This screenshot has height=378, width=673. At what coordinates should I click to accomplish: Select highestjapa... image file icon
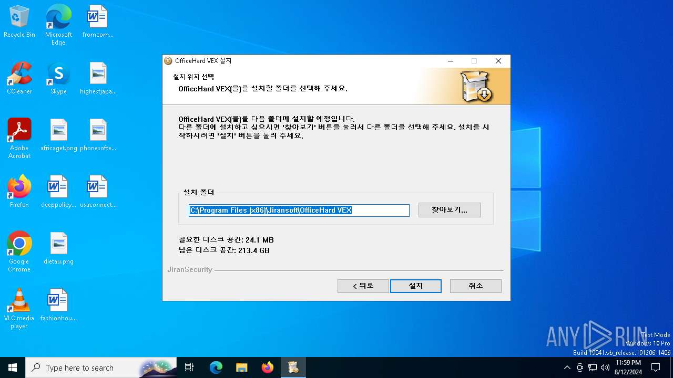[x=98, y=79]
